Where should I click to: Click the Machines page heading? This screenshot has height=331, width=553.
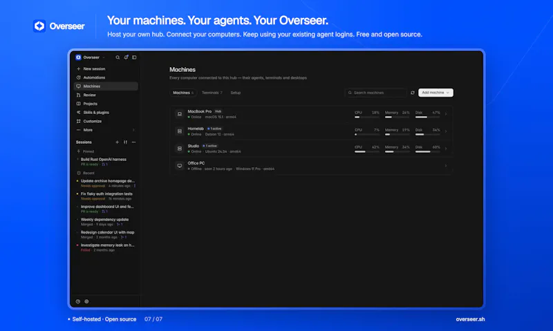coord(182,70)
